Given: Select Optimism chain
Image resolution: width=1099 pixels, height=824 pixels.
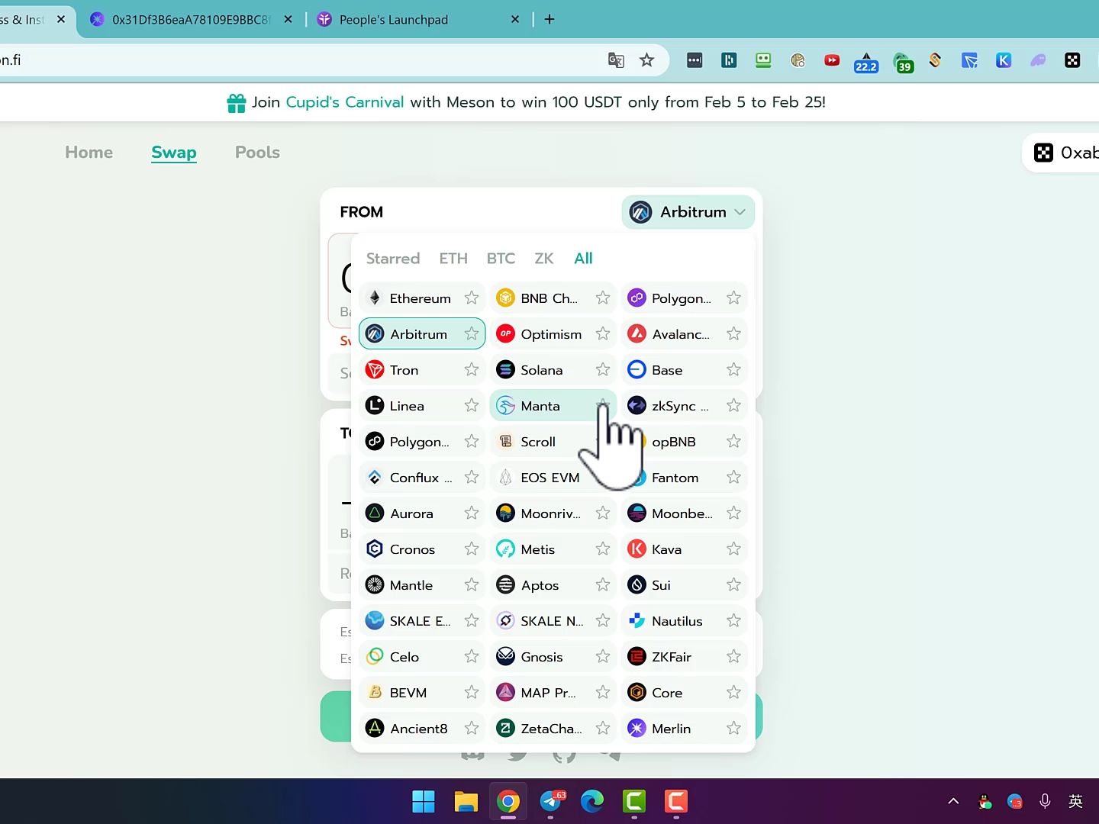Looking at the screenshot, I should pos(553,334).
